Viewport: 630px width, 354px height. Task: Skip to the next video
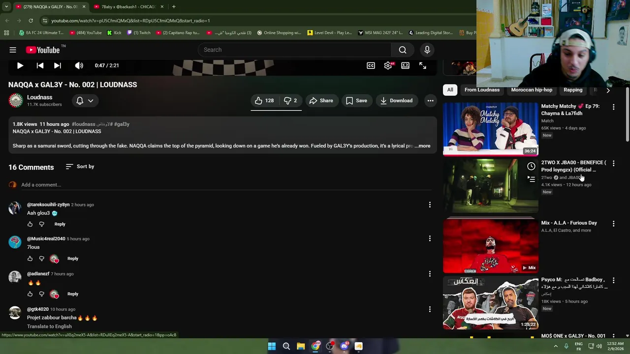point(58,65)
